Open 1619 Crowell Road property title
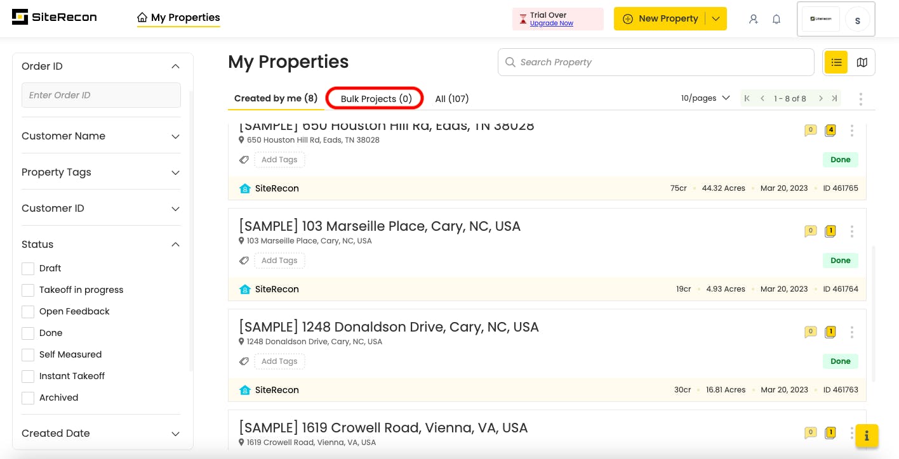 coord(383,428)
